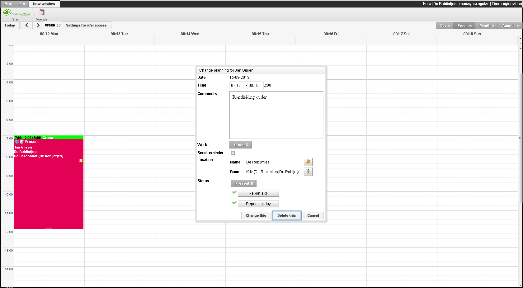Choose room using the people icon
Image resolution: width=523 pixels, height=288 pixels.
click(308, 172)
